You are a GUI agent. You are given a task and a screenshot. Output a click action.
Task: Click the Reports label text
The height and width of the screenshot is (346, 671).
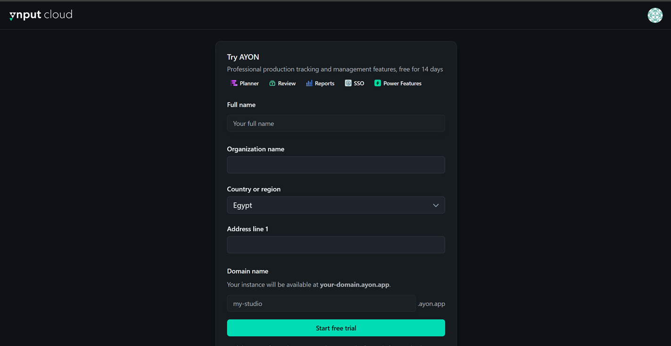click(324, 83)
